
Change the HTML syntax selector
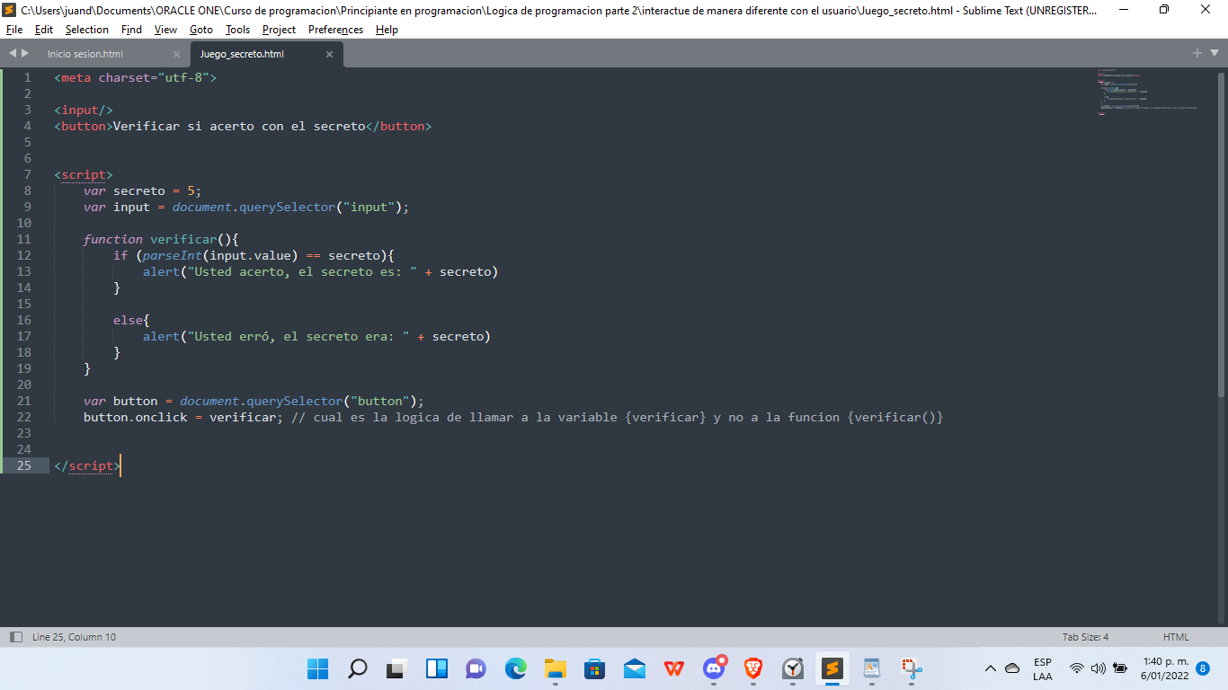point(1176,637)
